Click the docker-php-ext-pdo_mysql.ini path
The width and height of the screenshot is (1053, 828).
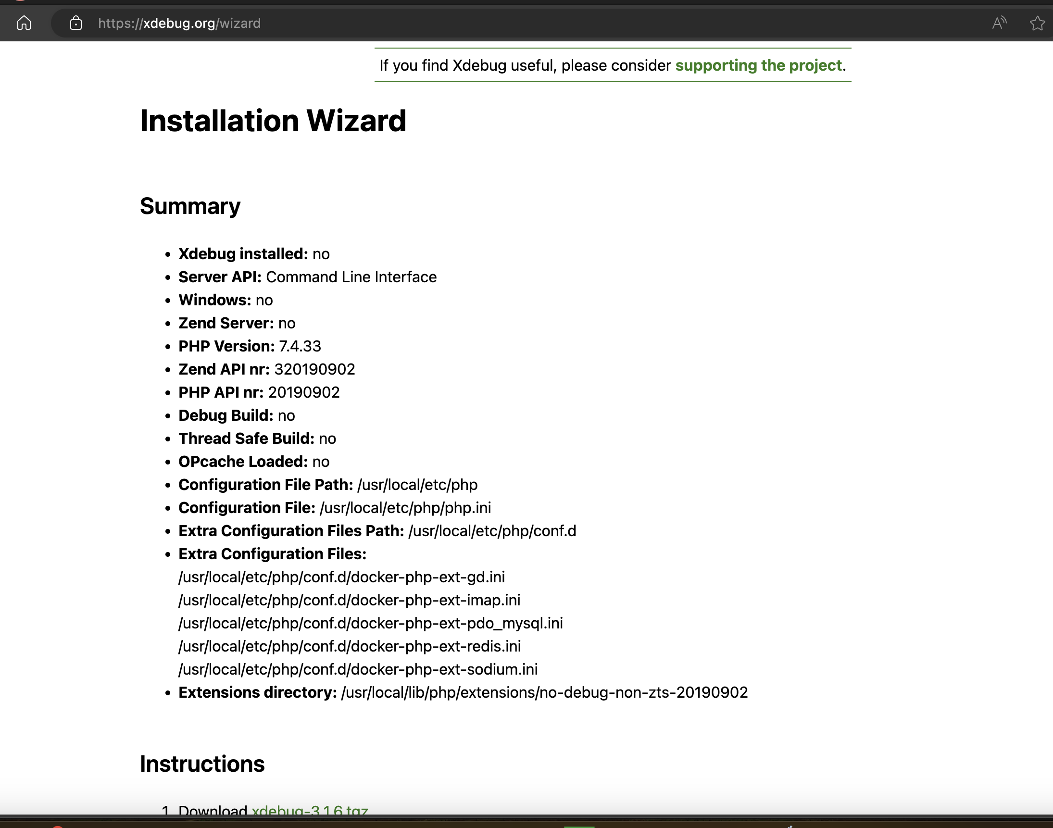click(370, 623)
